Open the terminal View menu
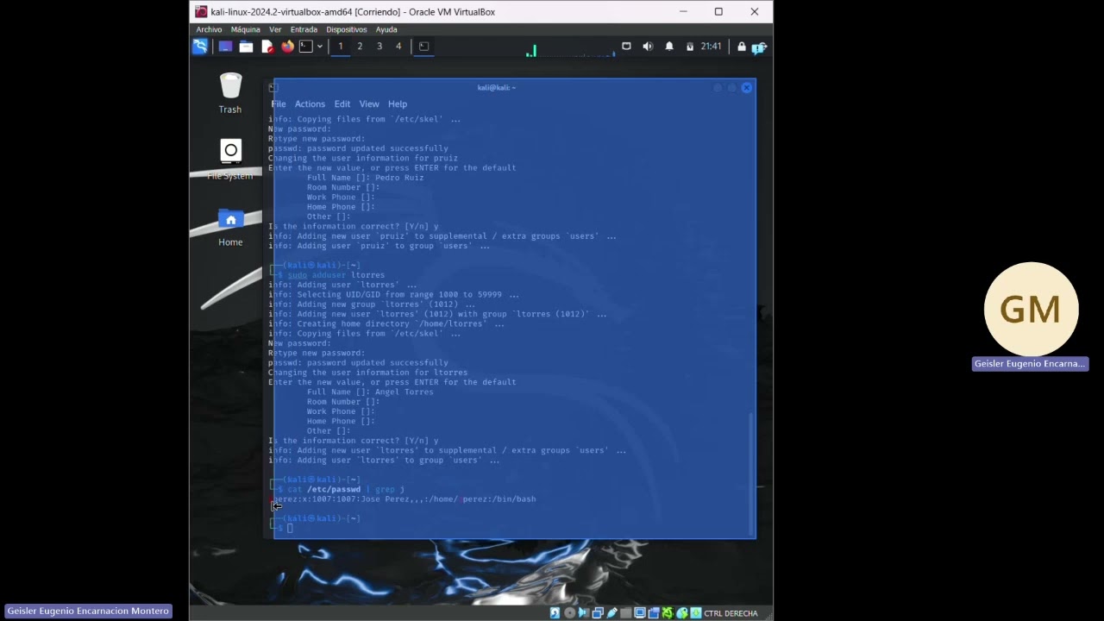 point(369,104)
